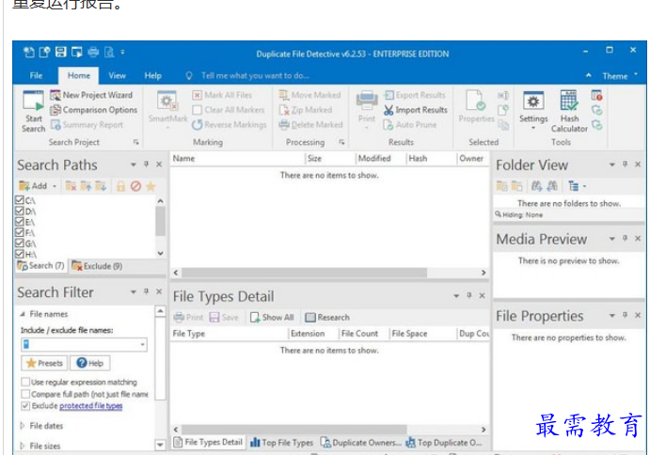Open Comparison Options

(94, 110)
